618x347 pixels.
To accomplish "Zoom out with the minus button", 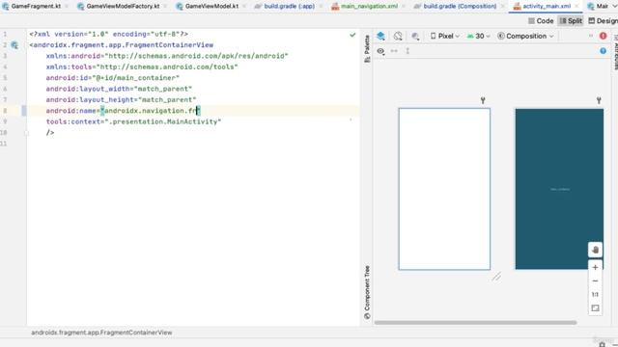I will pos(595,280).
